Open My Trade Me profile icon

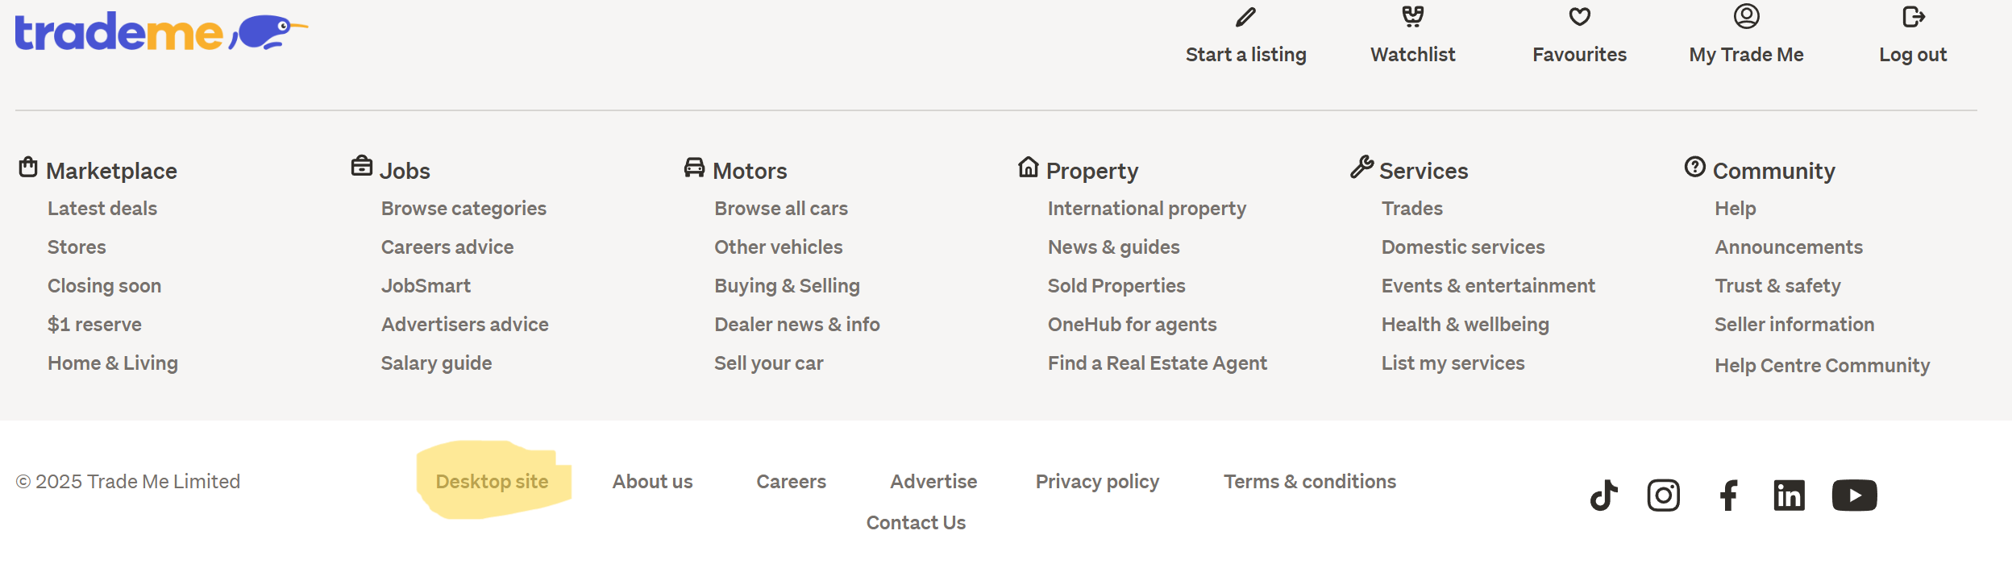click(x=1746, y=17)
